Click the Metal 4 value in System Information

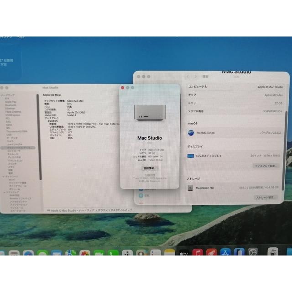coord(72,115)
